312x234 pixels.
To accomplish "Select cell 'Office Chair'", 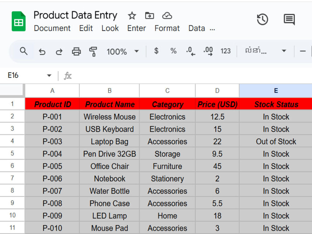I will tap(110, 166).
